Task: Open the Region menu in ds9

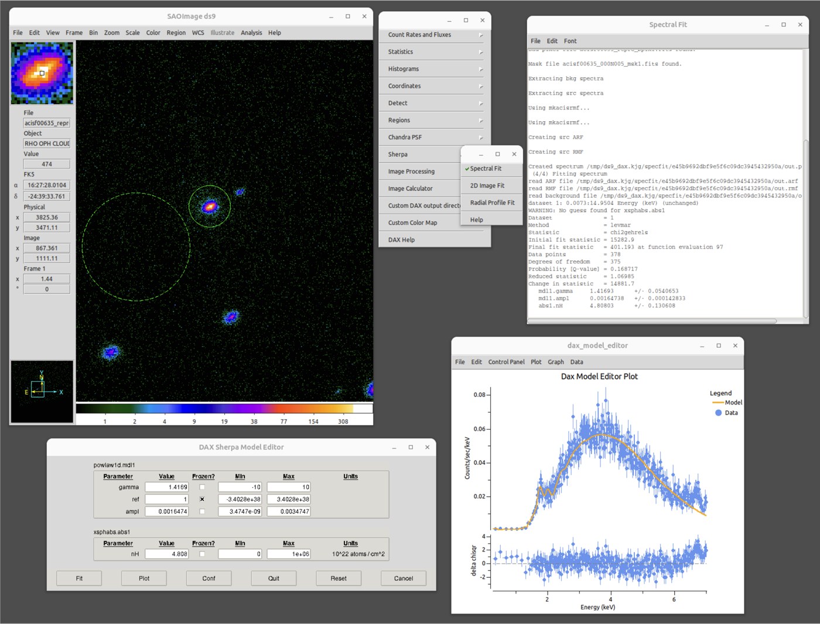Action: click(176, 33)
